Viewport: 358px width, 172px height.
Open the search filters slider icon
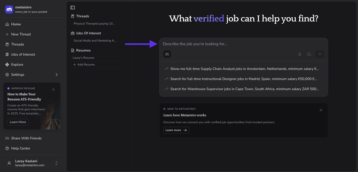pos(167,54)
